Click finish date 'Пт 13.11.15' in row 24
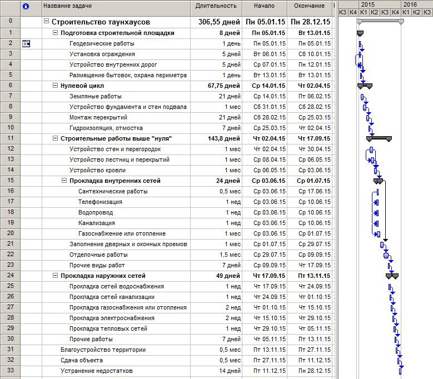The height and width of the screenshot is (379, 433). click(x=309, y=276)
